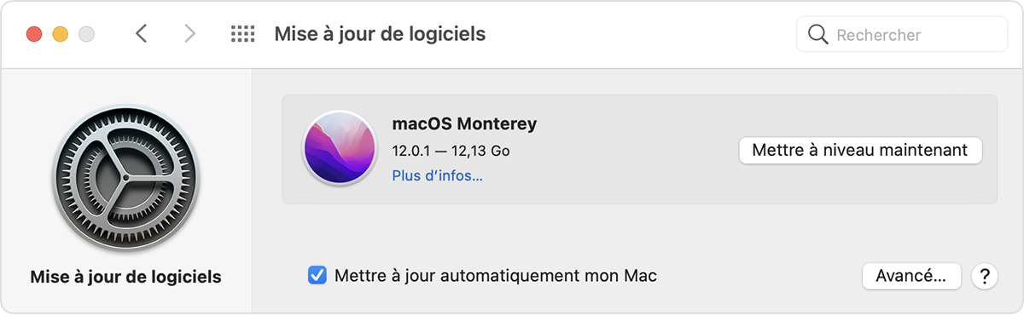Minimize the window with the yellow button
This screenshot has width=1024, height=315.
(x=60, y=35)
